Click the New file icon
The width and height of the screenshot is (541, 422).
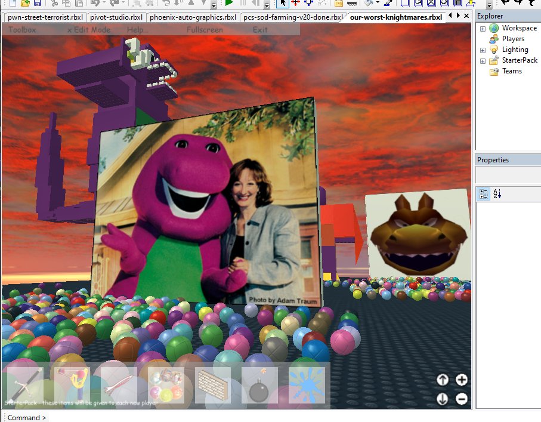pos(13,3)
